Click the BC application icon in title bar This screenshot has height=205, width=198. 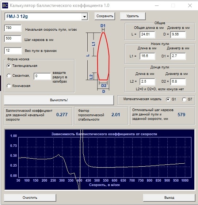click(x=5, y=5)
